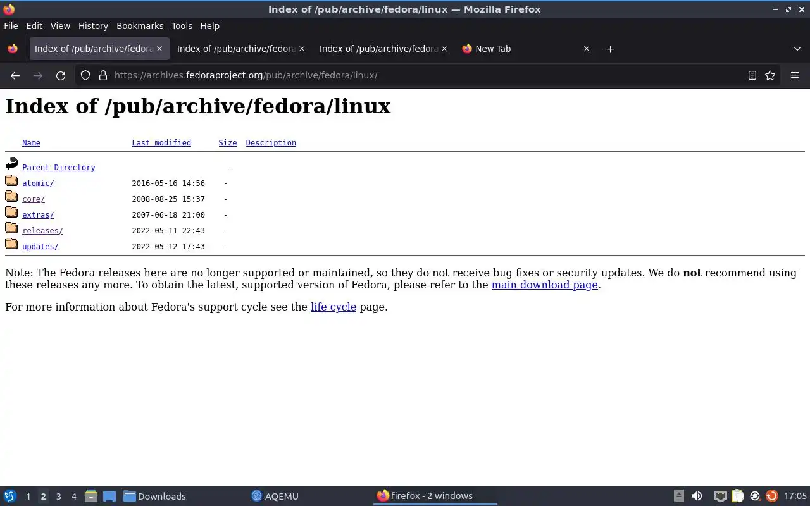Open a new tab with plus button
The height and width of the screenshot is (506, 810).
pos(610,49)
